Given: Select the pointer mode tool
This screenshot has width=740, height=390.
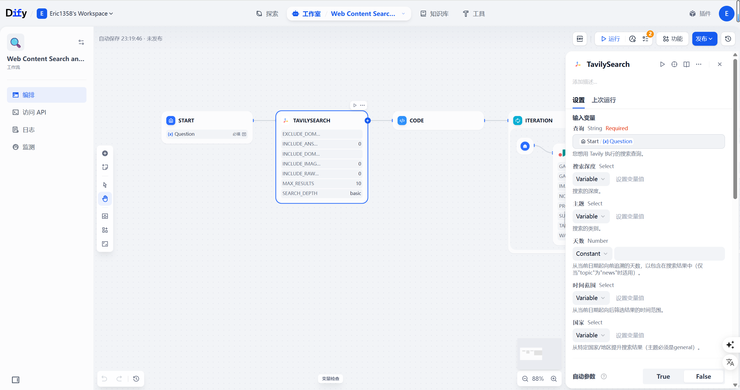Looking at the screenshot, I should tap(105, 185).
